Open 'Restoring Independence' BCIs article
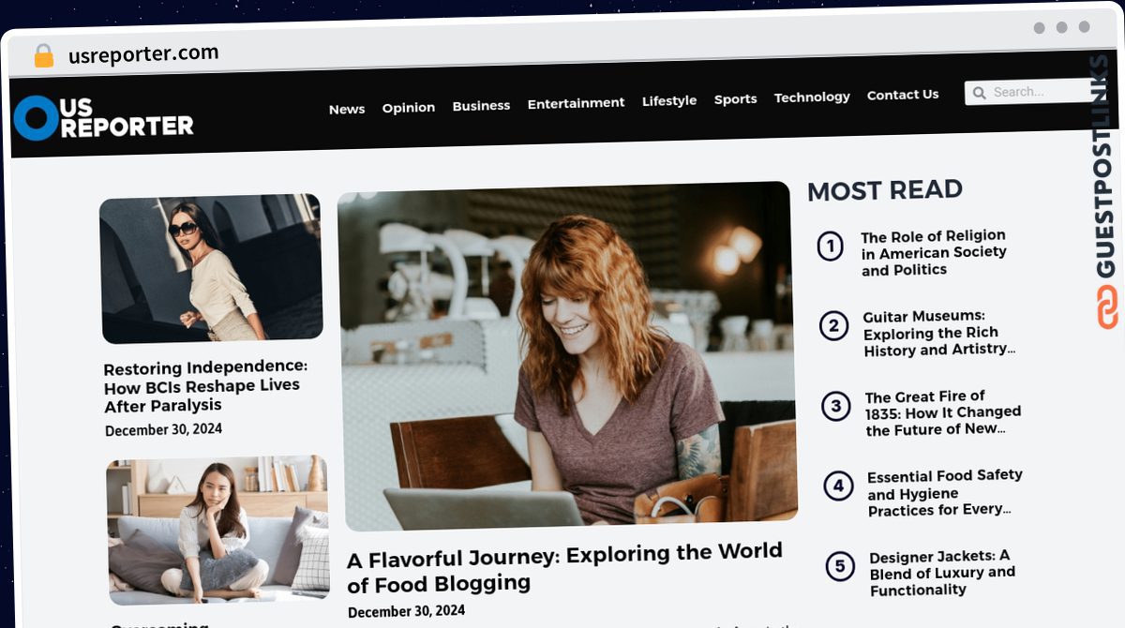This screenshot has height=628, width=1125. (x=205, y=385)
